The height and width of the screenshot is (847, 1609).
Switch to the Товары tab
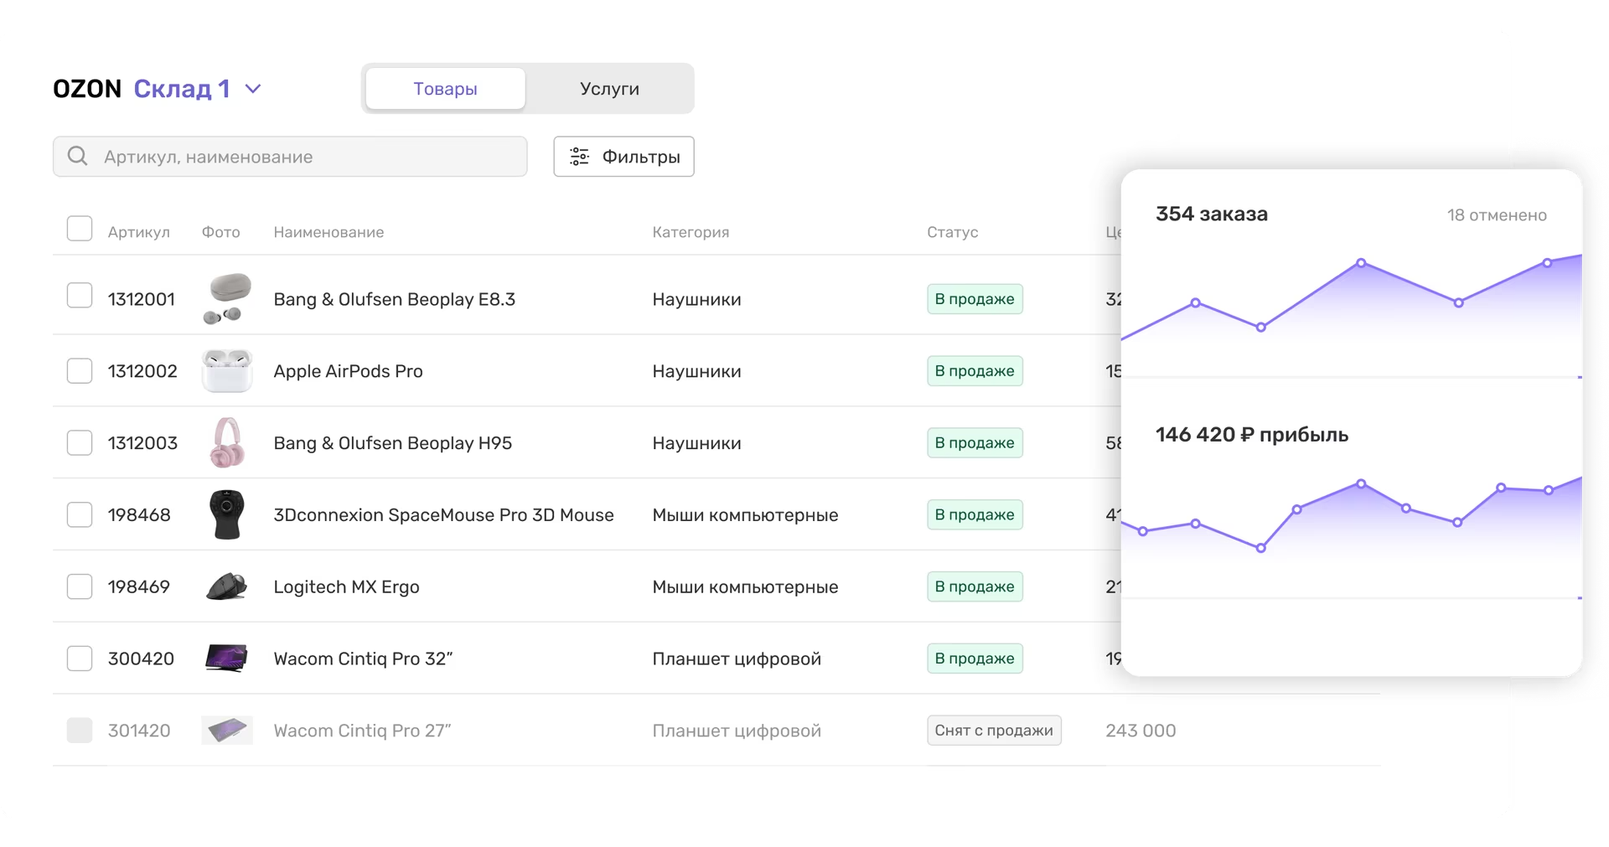click(x=445, y=89)
